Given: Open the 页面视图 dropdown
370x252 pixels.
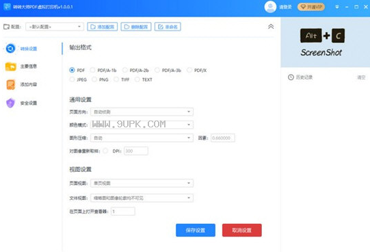Looking at the screenshot, I should pos(142,183).
